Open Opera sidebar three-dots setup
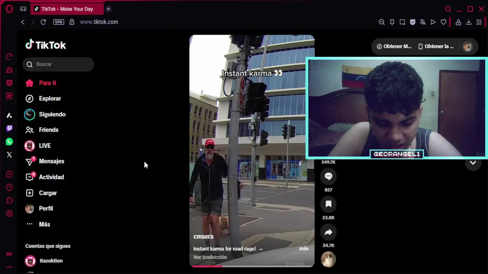This screenshot has width=488, height=274. [x=10, y=267]
